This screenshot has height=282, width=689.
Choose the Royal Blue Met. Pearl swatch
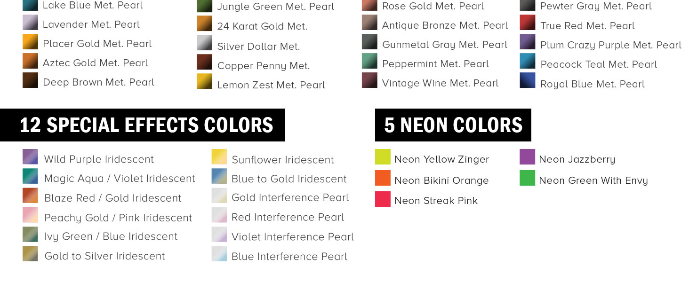click(x=528, y=80)
